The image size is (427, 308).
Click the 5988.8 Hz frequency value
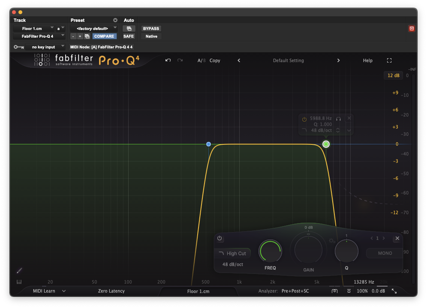pos(321,118)
